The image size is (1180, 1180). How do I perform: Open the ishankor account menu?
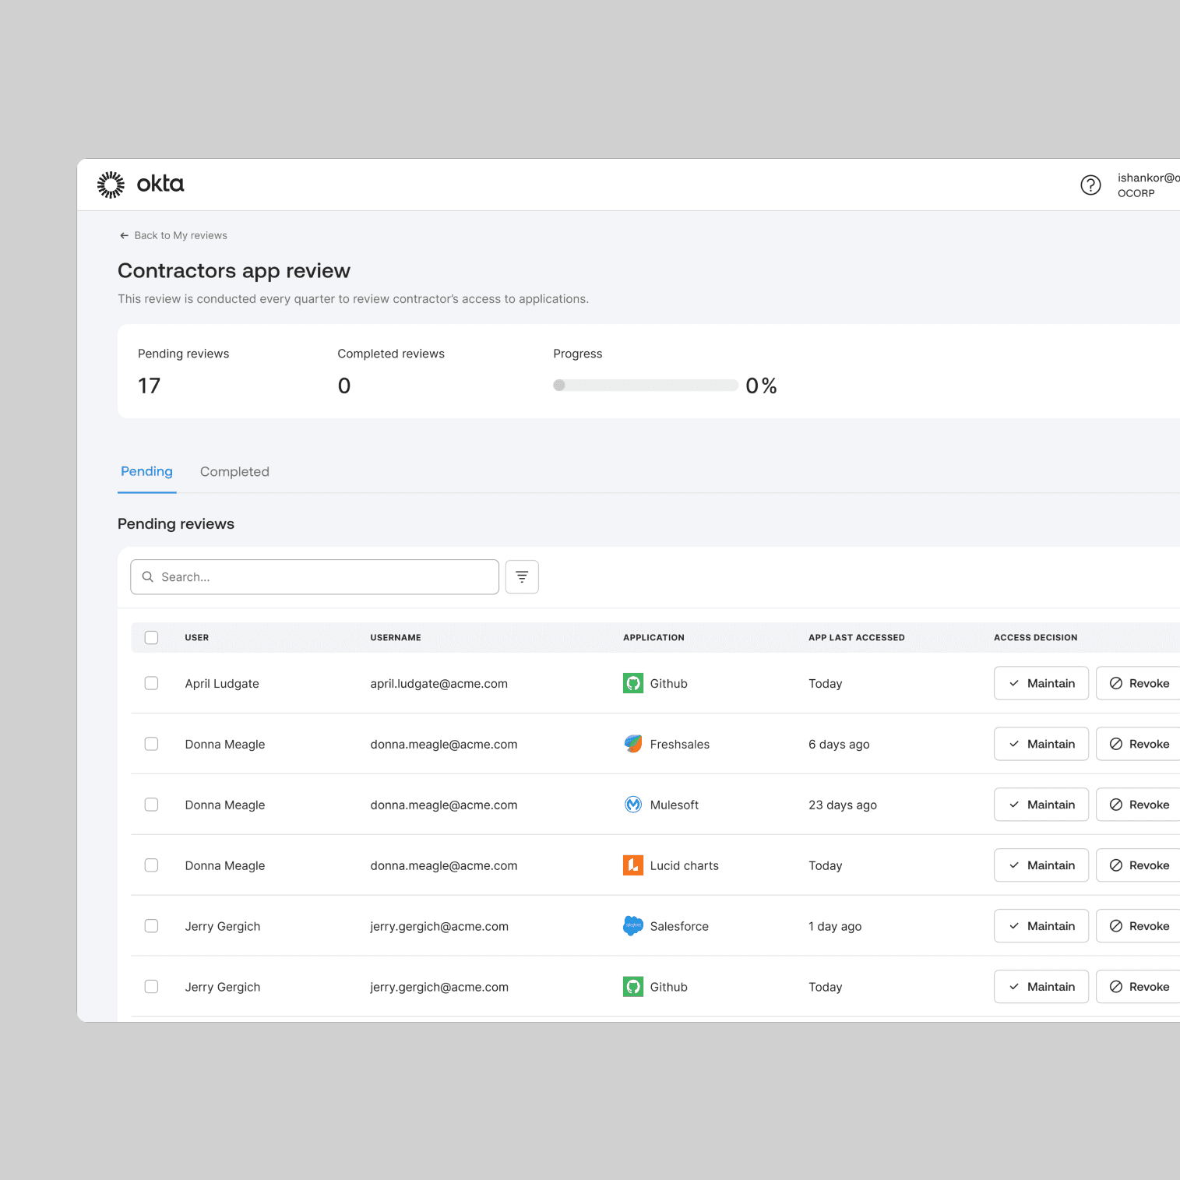tap(1147, 185)
